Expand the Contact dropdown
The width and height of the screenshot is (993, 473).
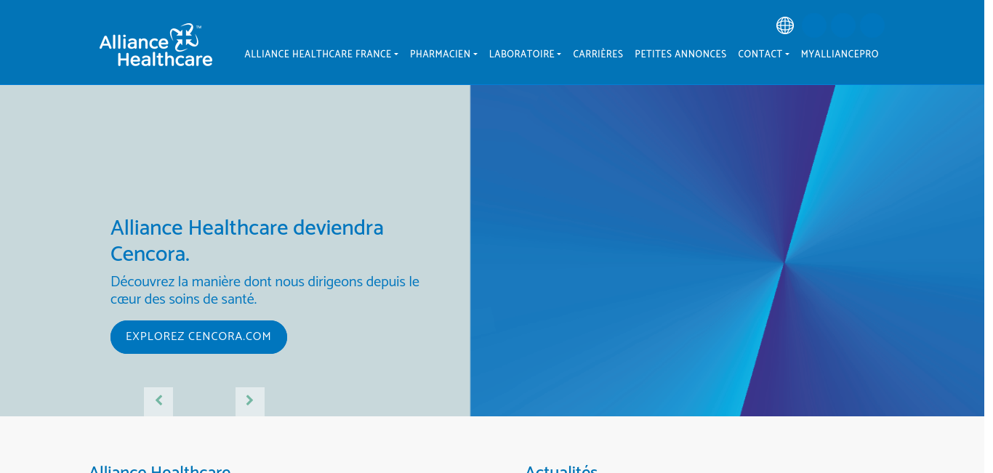point(763,54)
